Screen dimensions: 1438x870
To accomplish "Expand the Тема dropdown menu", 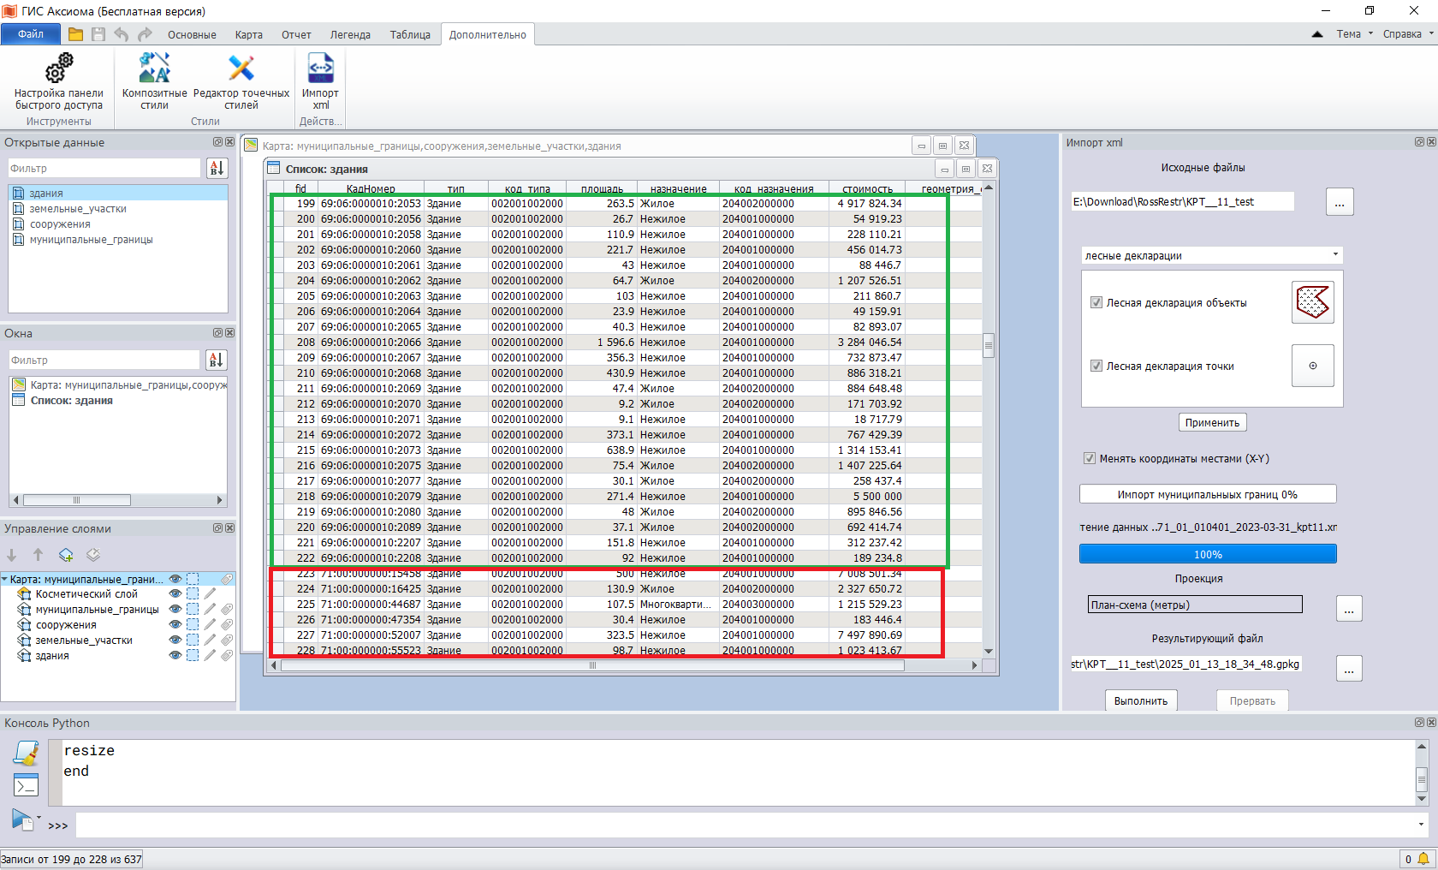I will (1354, 34).
